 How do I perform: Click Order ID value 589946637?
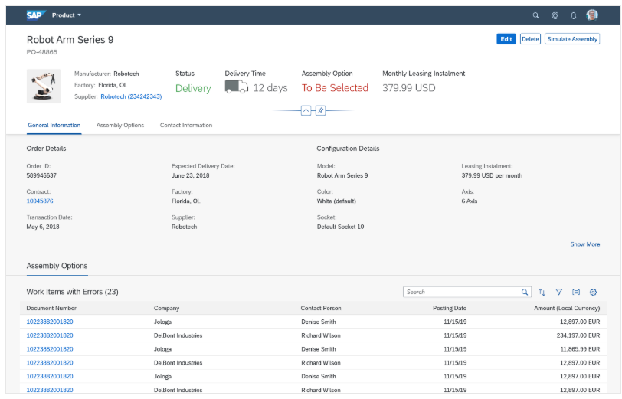point(41,175)
